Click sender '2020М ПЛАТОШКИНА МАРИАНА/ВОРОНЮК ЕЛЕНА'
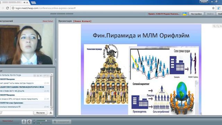This screenshot has height=125, width=222. (22, 87)
